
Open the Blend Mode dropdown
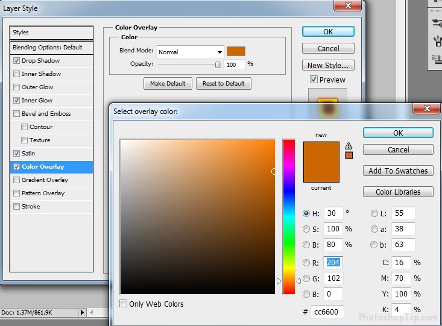coord(191,52)
